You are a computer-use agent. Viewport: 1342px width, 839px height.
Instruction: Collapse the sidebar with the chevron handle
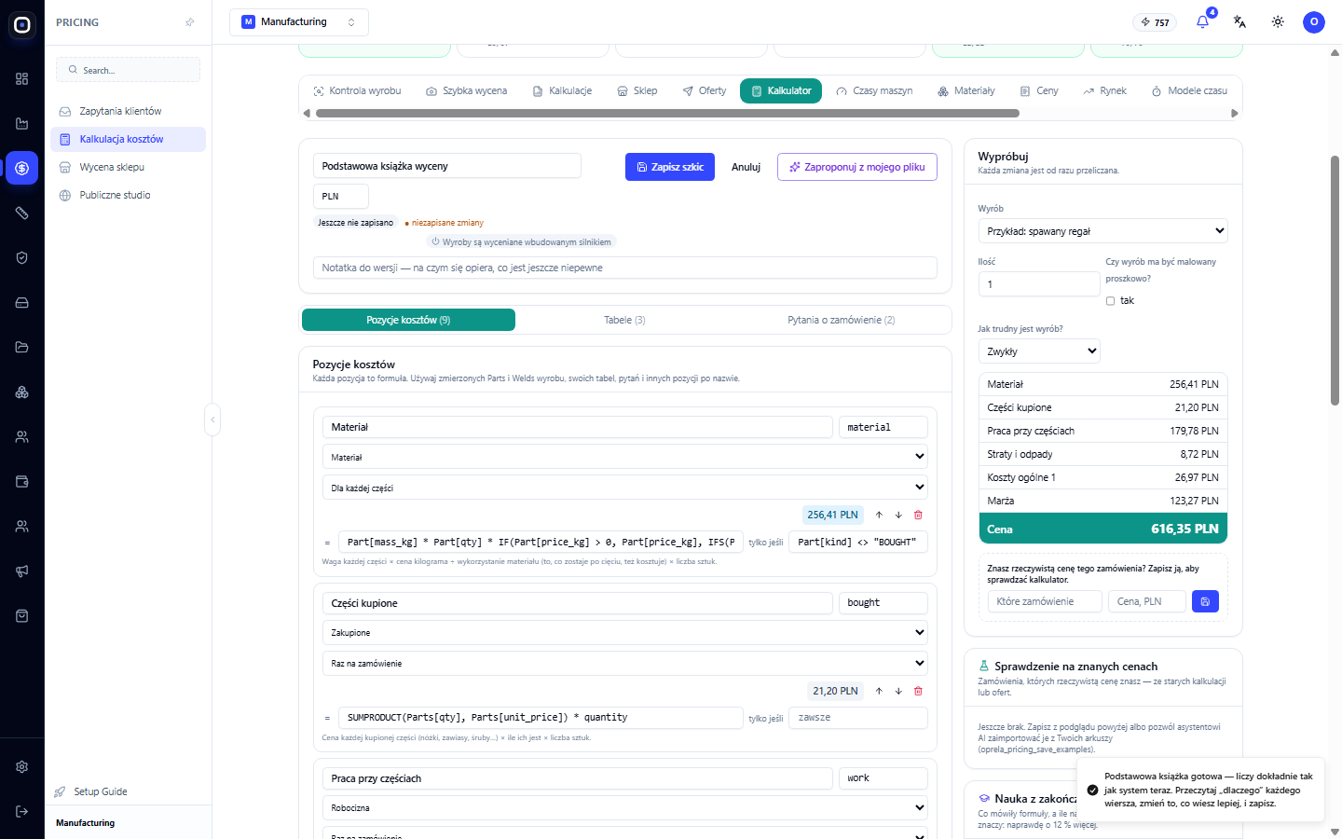click(x=212, y=419)
